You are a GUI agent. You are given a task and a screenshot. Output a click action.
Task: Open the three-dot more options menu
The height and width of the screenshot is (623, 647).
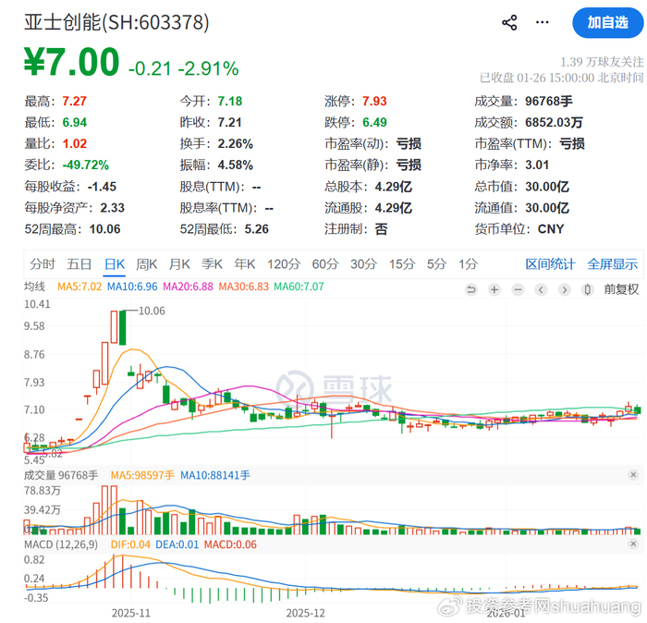point(543,22)
